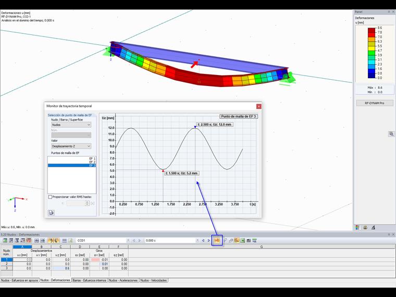Click the 8.6 uz cell of node 3
The height and width of the screenshot is (297, 396).
61,268
